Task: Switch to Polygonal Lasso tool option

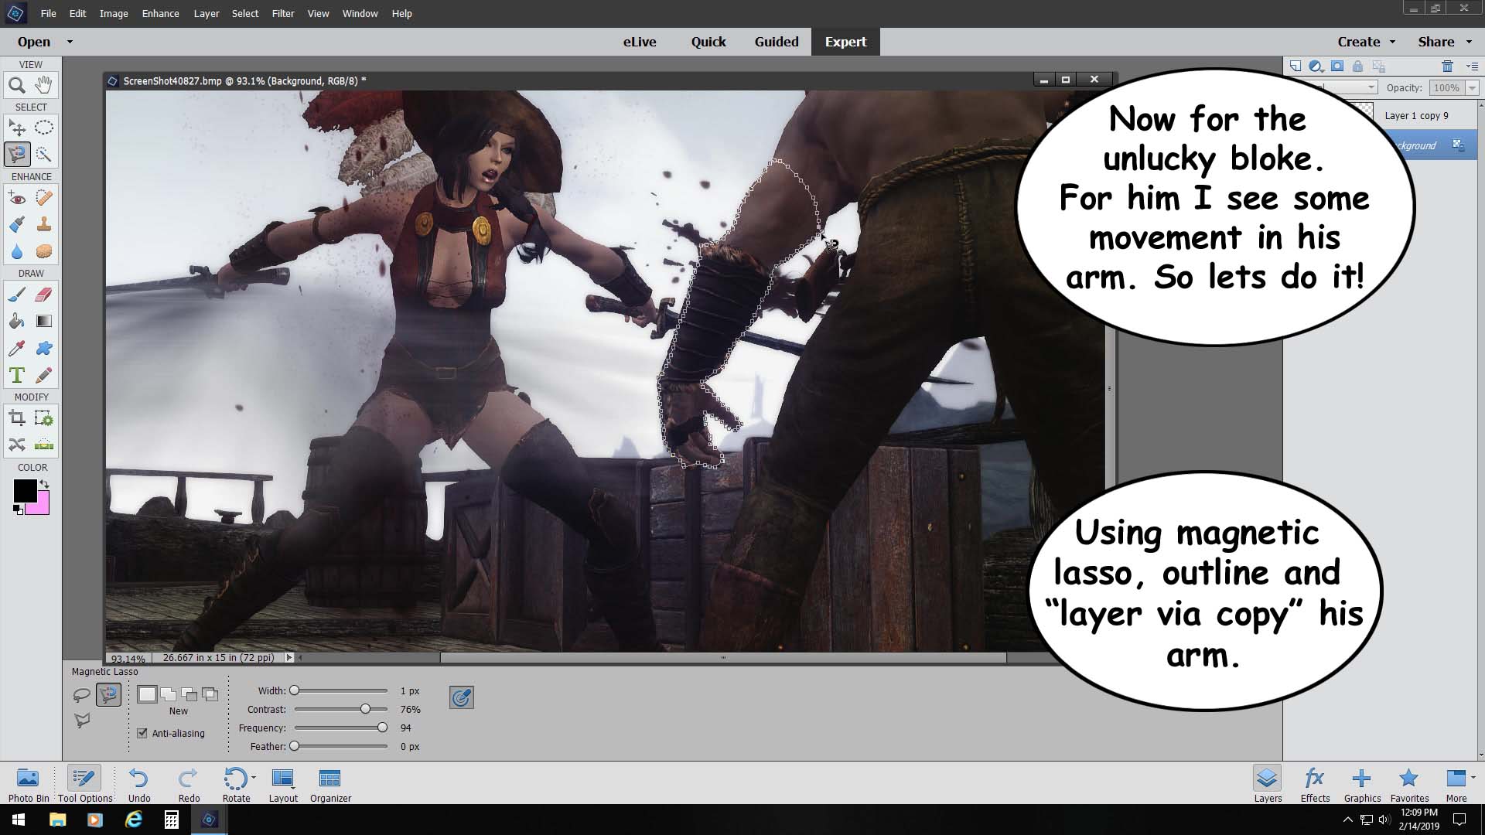Action: tap(81, 721)
